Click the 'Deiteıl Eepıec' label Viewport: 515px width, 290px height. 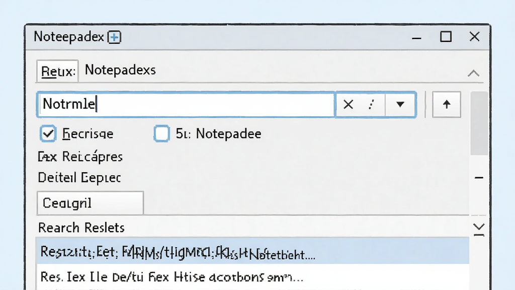(79, 178)
